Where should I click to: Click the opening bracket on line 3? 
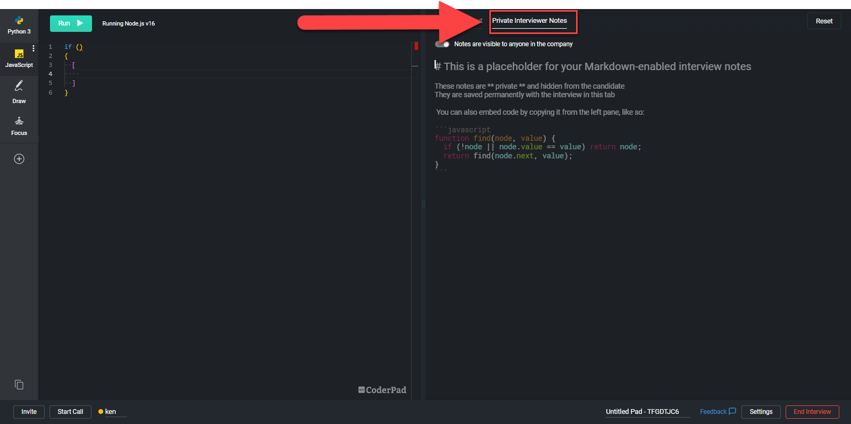[x=73, y=65]
